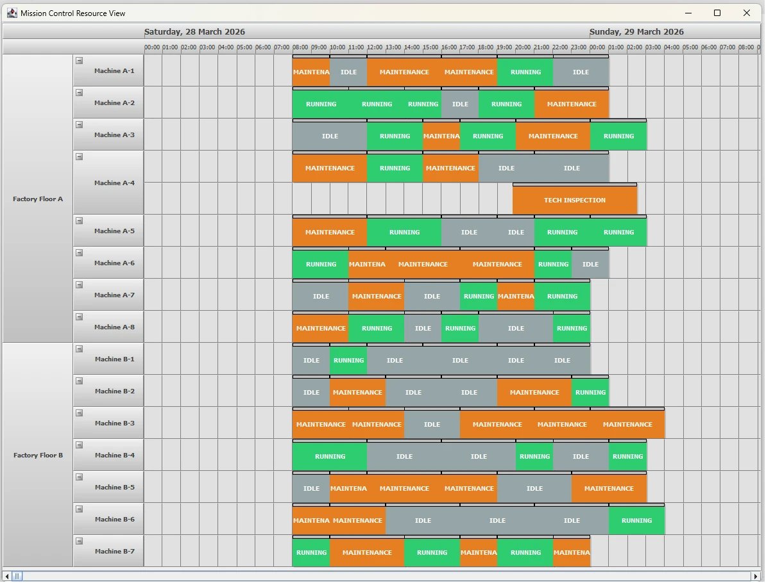The width and height of the screenshot is (766, 583).
Task: Select the Sunday, 29 March 2026 header
Action: point(636,31)
